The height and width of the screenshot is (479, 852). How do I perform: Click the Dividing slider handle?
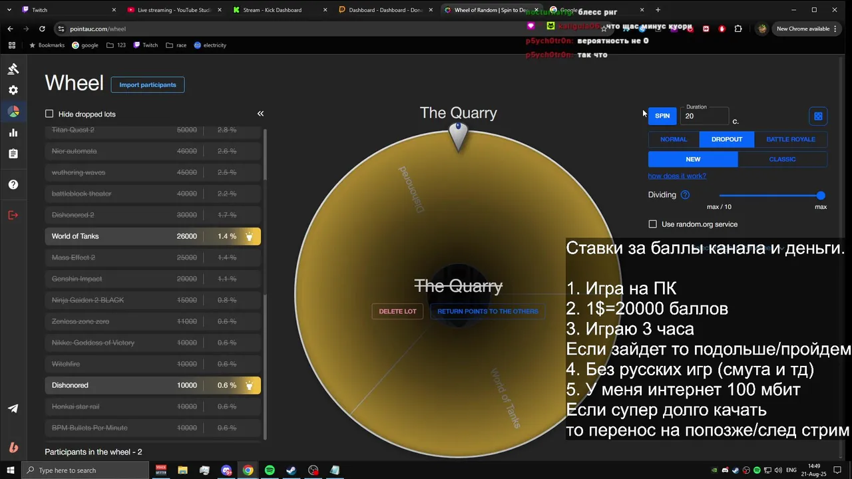[821, 195]
